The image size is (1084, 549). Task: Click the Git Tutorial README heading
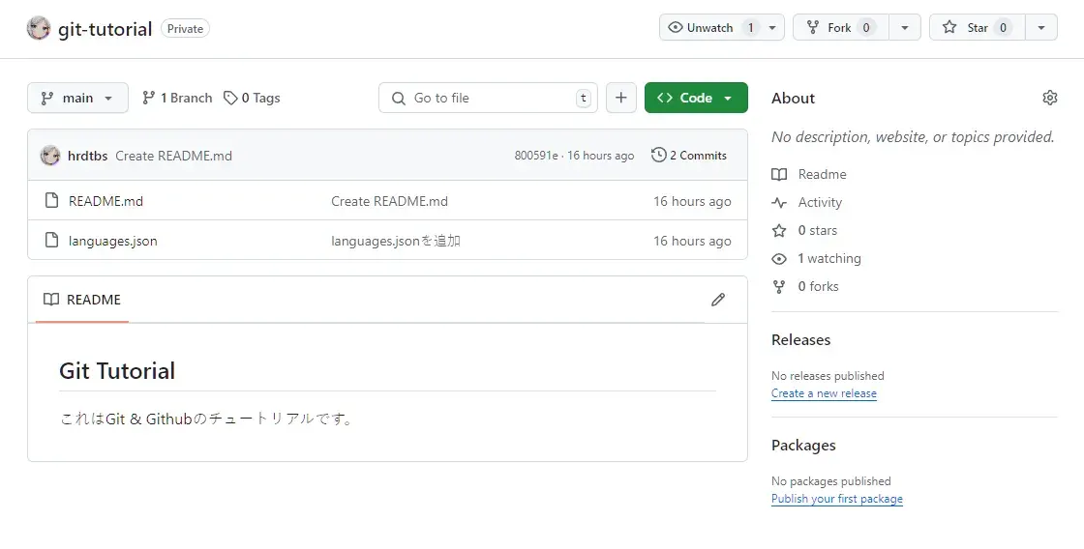click(x=117, y=371)
